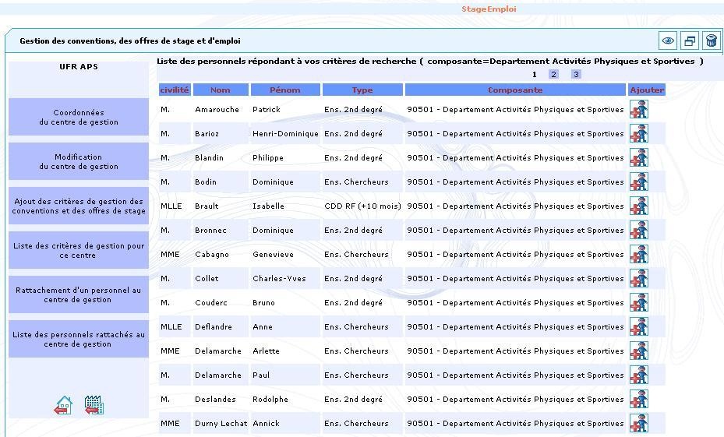Click the house icon with red arrow

point(63,405)
